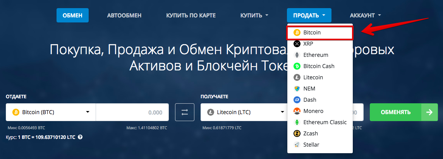Collapse the ПРОДАТЬ dropdown menu
This screenshot has width=443, height=159.
point(309,15)
